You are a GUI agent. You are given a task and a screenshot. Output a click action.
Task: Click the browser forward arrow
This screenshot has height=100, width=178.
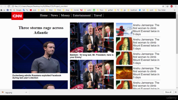point(5,6)
